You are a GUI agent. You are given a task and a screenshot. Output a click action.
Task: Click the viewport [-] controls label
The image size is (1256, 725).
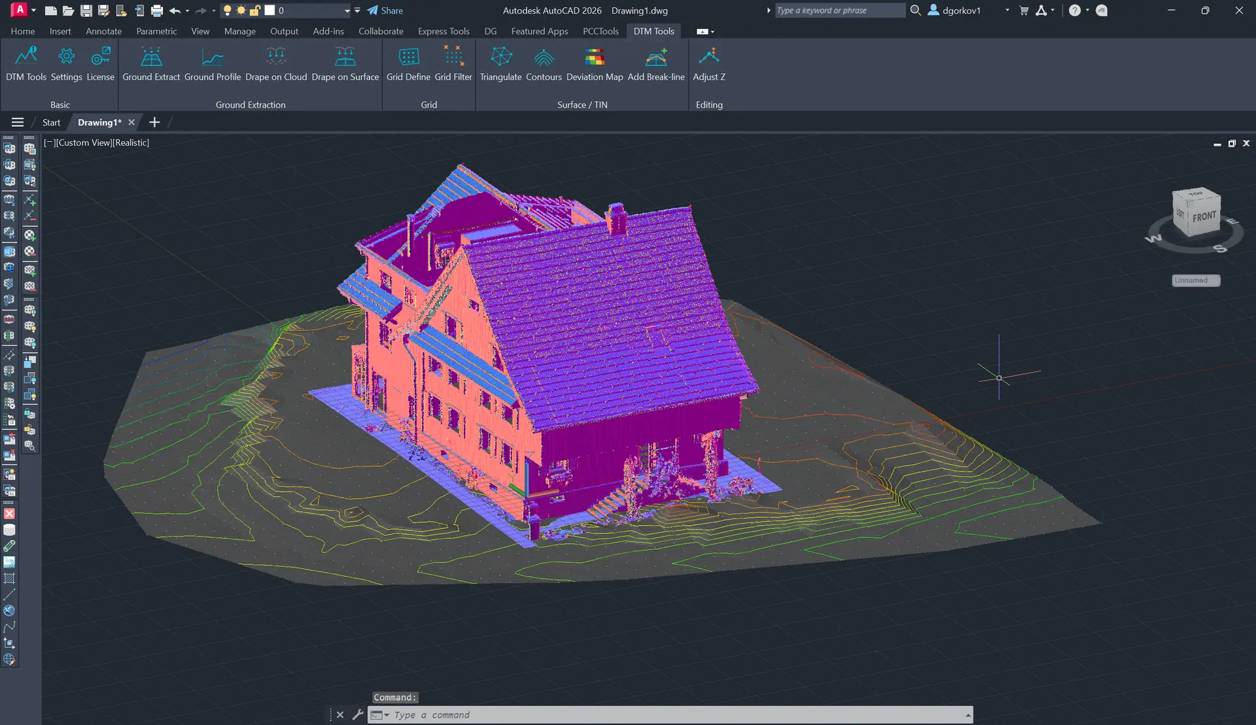(x=48, y=143)
